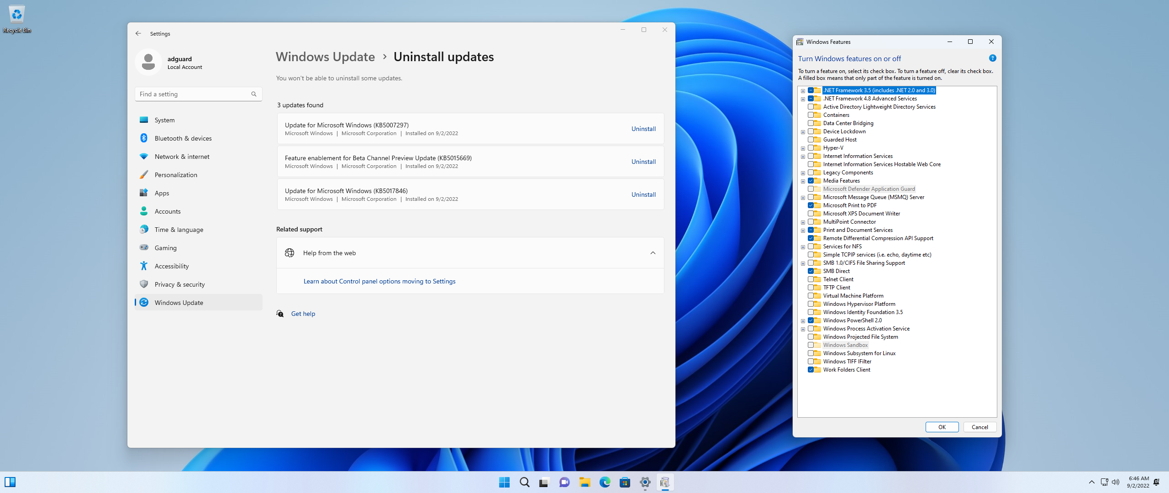Image resolution: width=1169 pixels, height=493 pixels.
Task: Show hidden tray icons chevron
Action: (1091, 482)
